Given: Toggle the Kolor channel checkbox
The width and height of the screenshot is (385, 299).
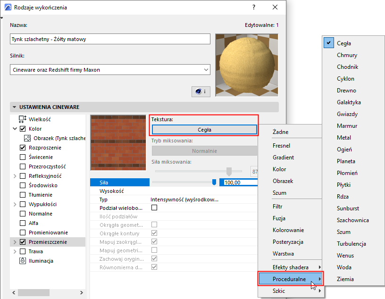Looking at the screenshot, I should click(23, 129).
